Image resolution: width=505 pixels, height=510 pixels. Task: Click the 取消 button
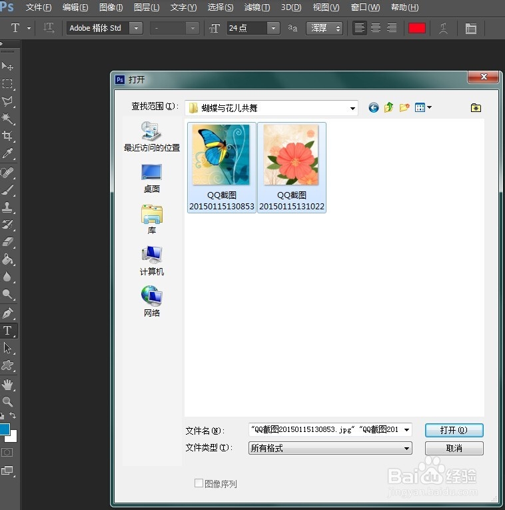pyautogui.click(x=454, y=448)
